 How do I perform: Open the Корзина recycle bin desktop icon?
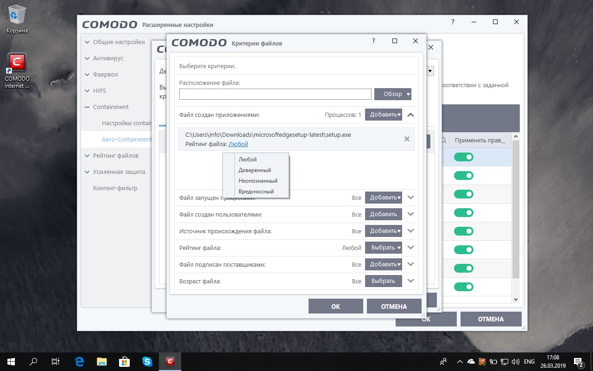coord(17,19)
